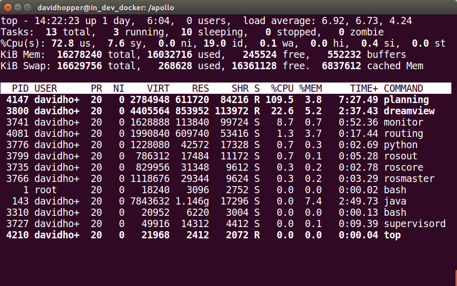Select the COMMAND column header

pos(403,88)
